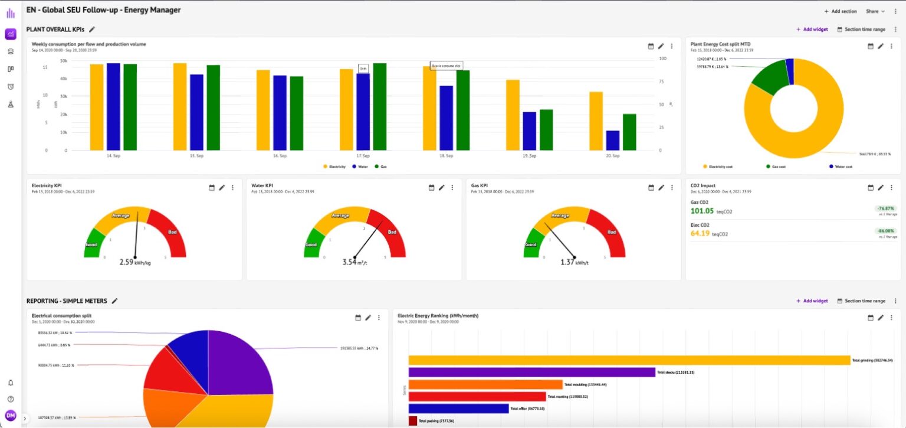The width and height of the screenshot is (906, 428).
Task: Toggle Gas series in chart legend
Action: click(x=380, y=166)
